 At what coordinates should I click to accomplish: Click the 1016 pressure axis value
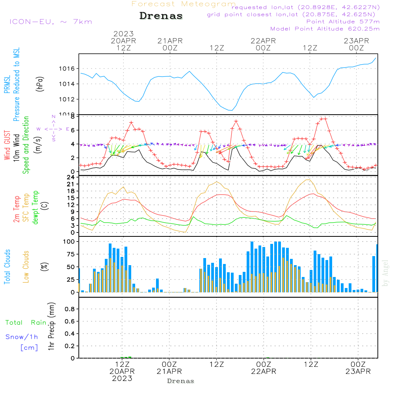click(67, 69)
